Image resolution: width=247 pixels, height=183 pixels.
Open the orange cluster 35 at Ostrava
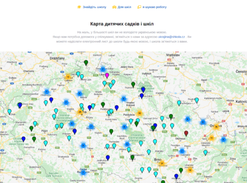(216, 127)
